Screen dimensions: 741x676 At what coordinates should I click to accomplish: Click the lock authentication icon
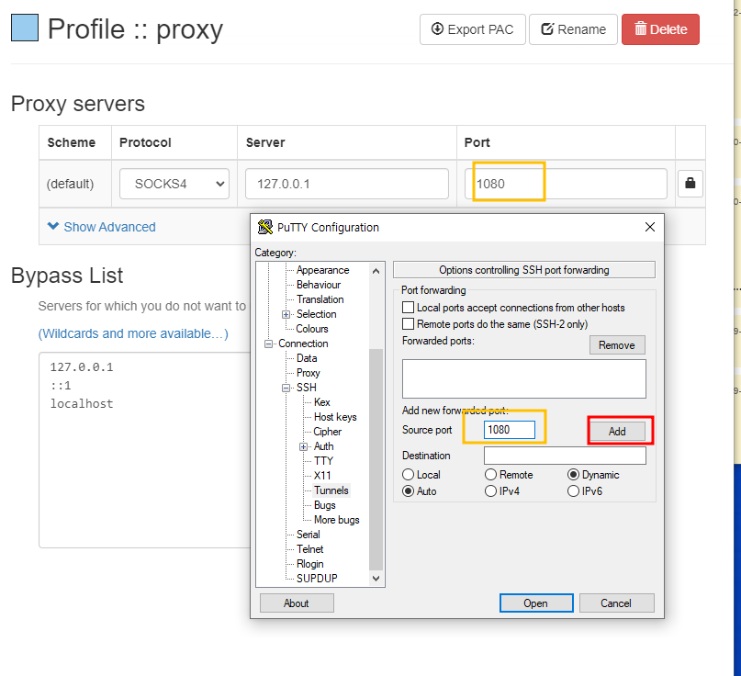pos(690,184)
